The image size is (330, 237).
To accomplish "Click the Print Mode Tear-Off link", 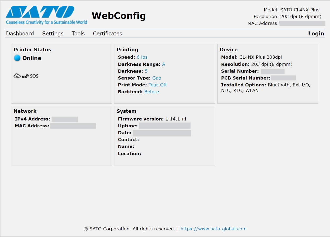I will click(x=158, y=85).
